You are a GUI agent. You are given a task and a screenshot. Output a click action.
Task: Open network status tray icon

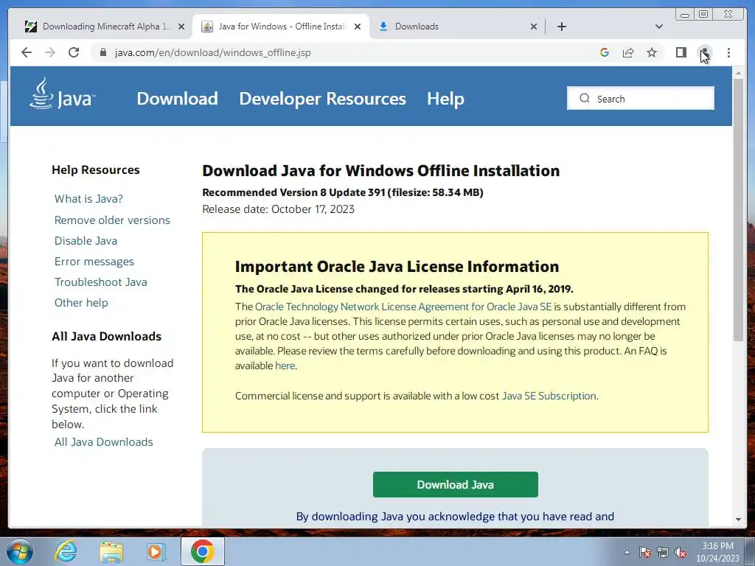click(x=663, y=553)
